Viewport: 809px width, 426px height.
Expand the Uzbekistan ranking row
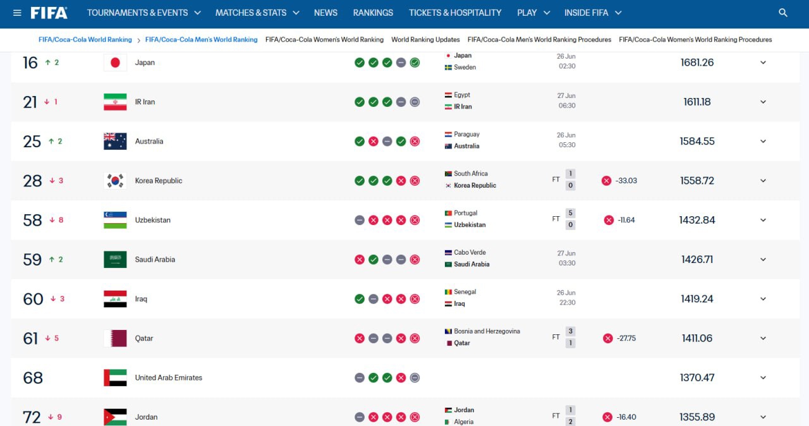point(763,220)
